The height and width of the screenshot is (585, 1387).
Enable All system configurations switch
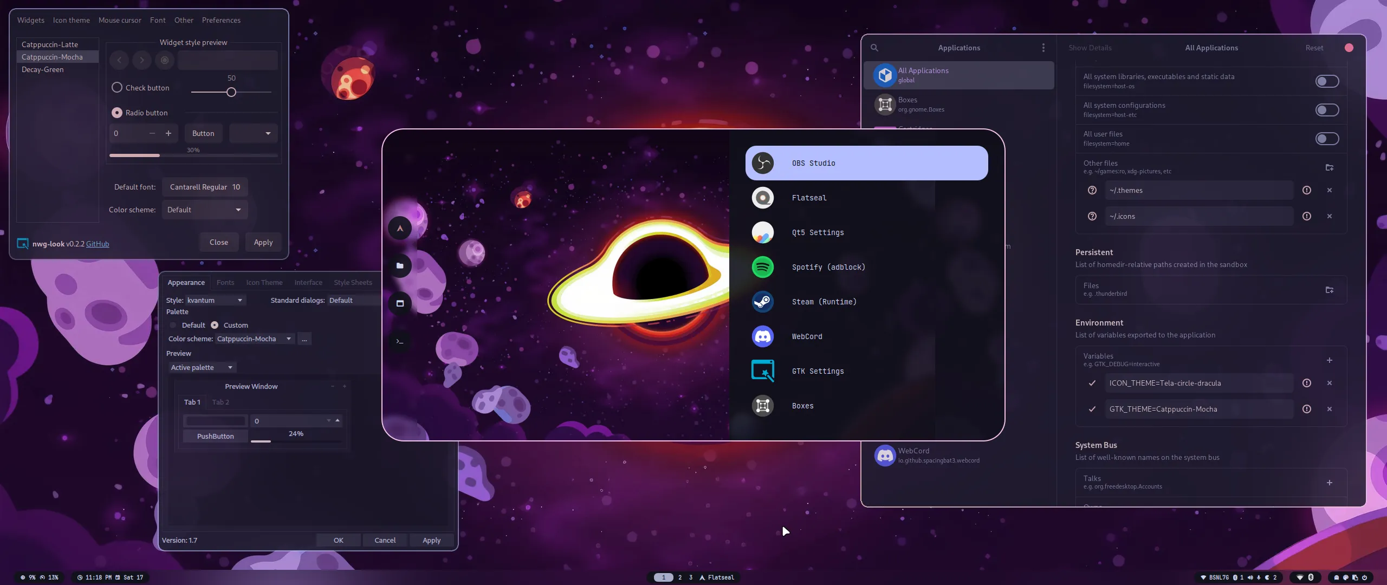click(1326, 110)
